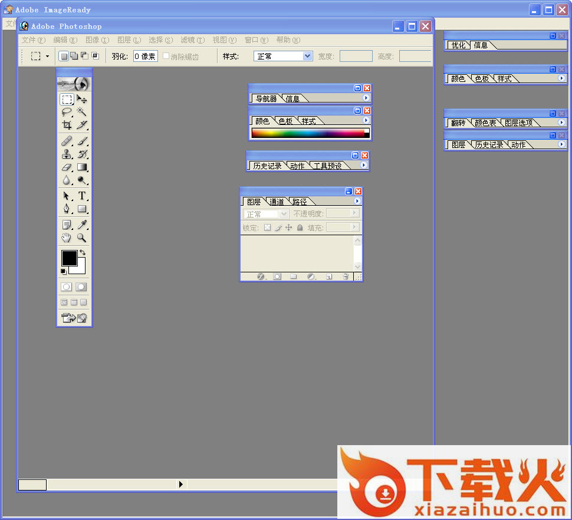Reset to default black and white colors

click(64, 271)
